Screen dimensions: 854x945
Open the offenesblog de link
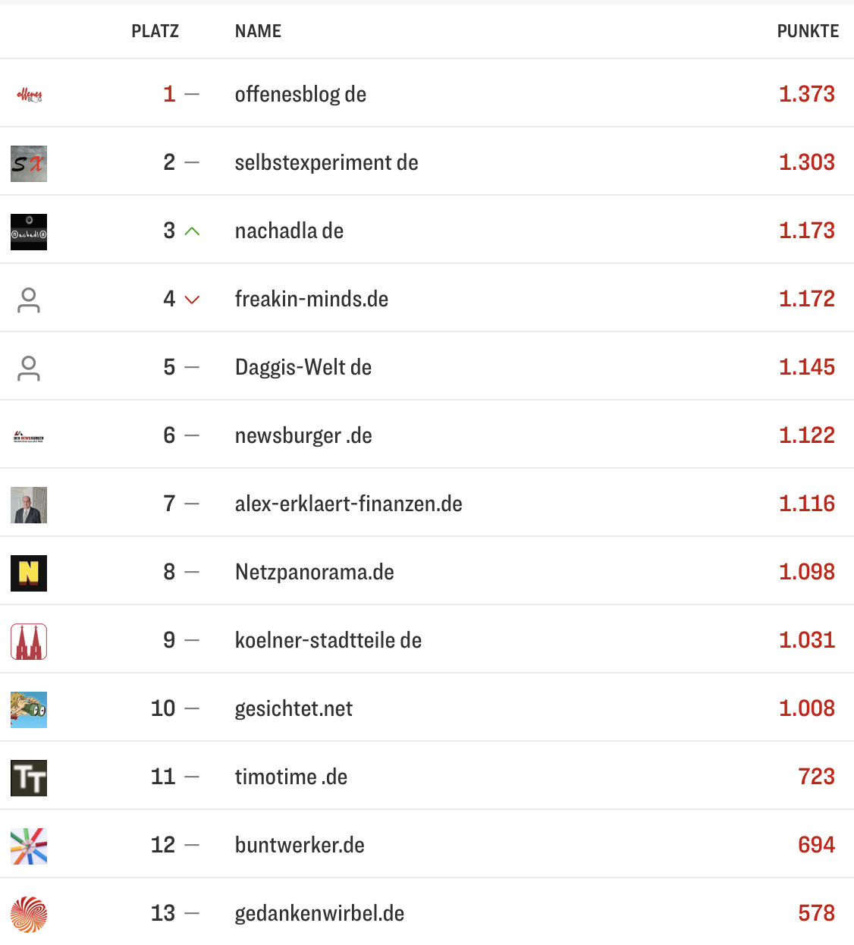point(300,94)
